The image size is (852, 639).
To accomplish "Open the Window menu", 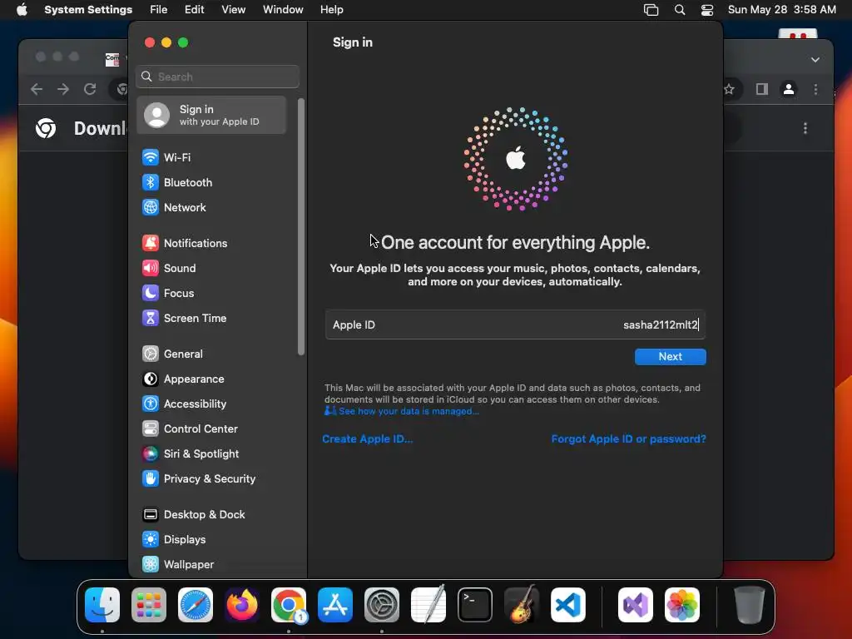I will 283,10.
